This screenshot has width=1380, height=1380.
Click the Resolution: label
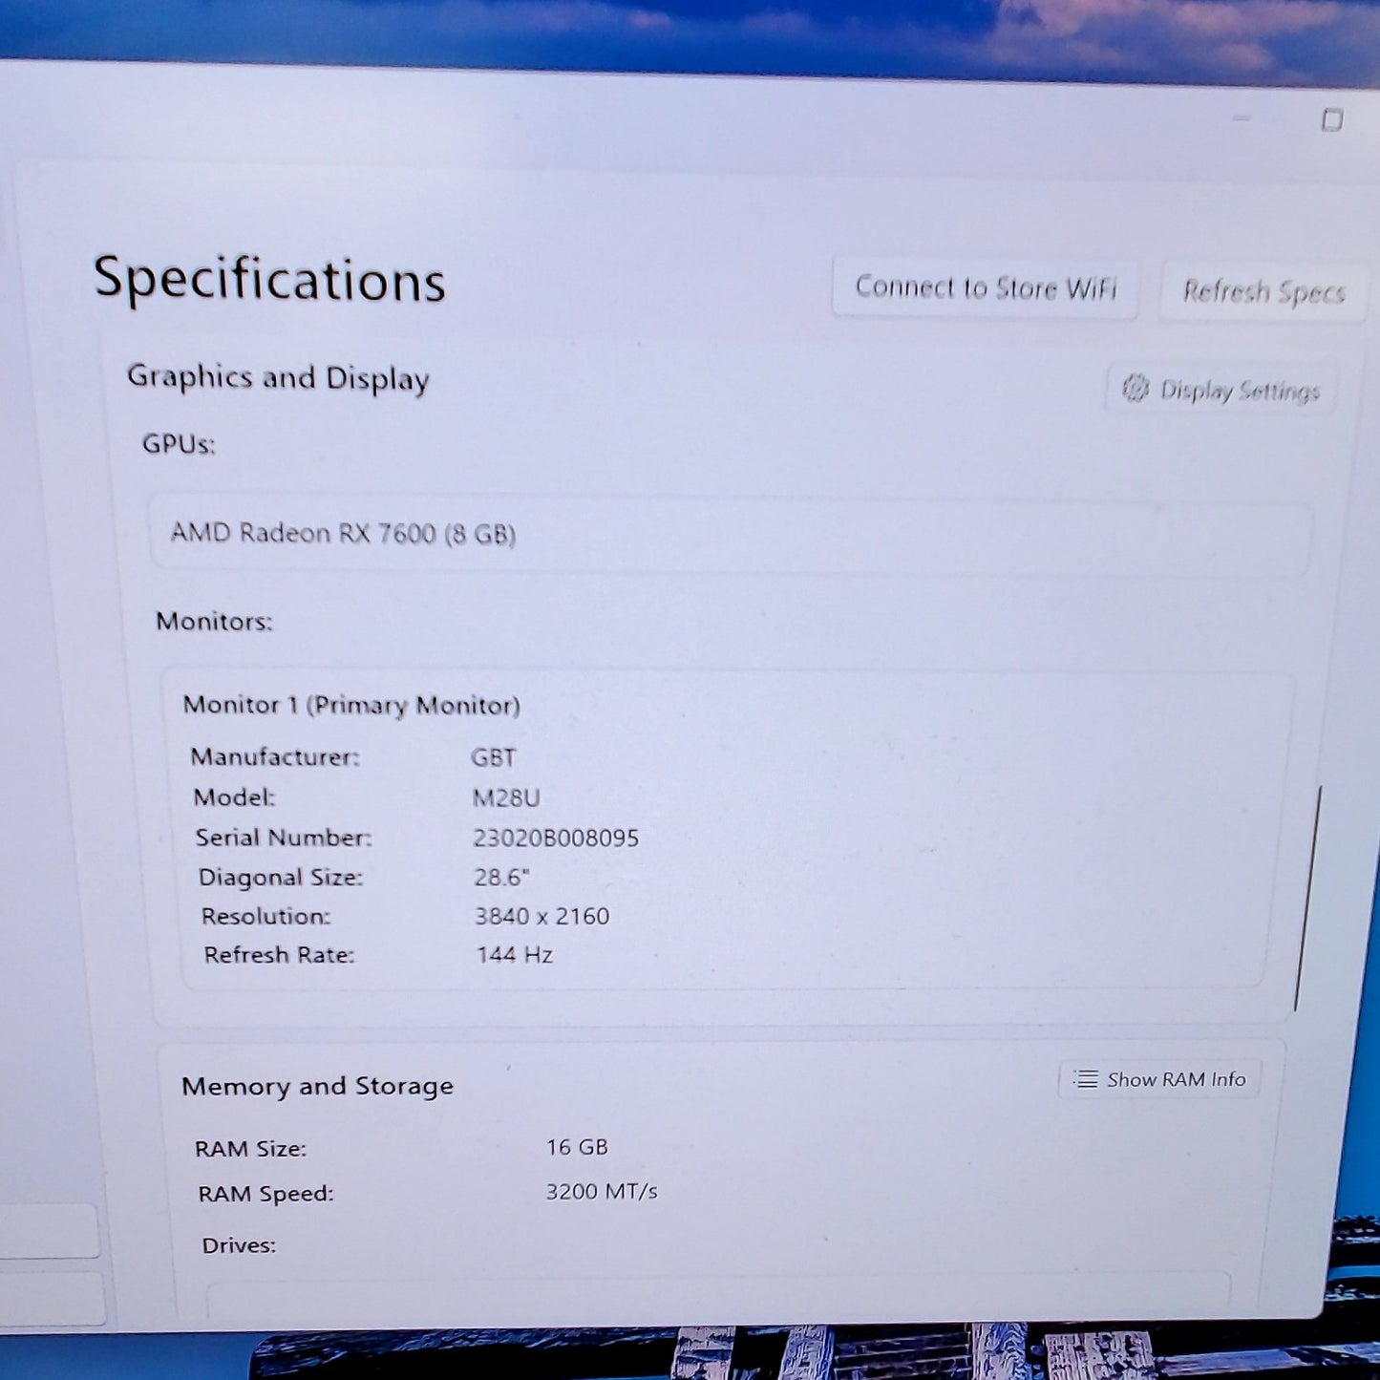point(265,917)
